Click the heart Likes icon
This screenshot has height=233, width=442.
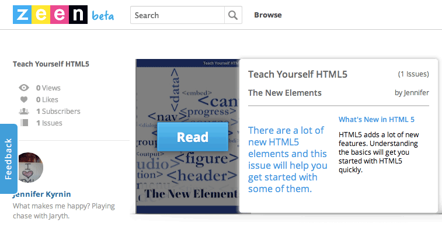(24, 100)
